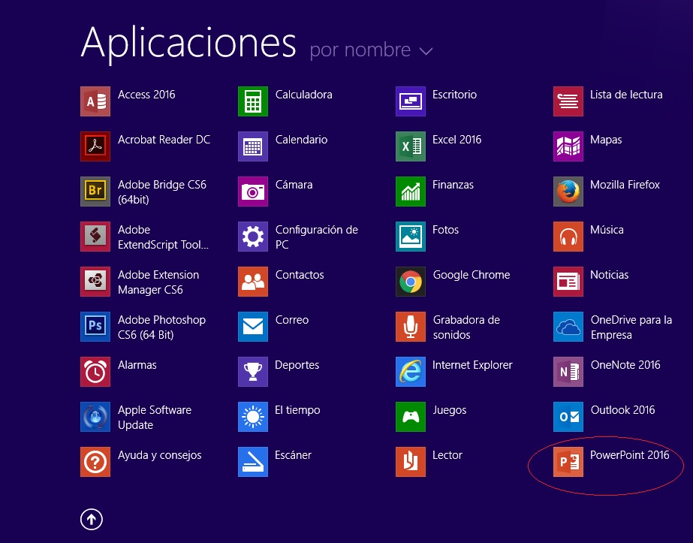Click the Escritorio label to open desktop

coord(454,95)
